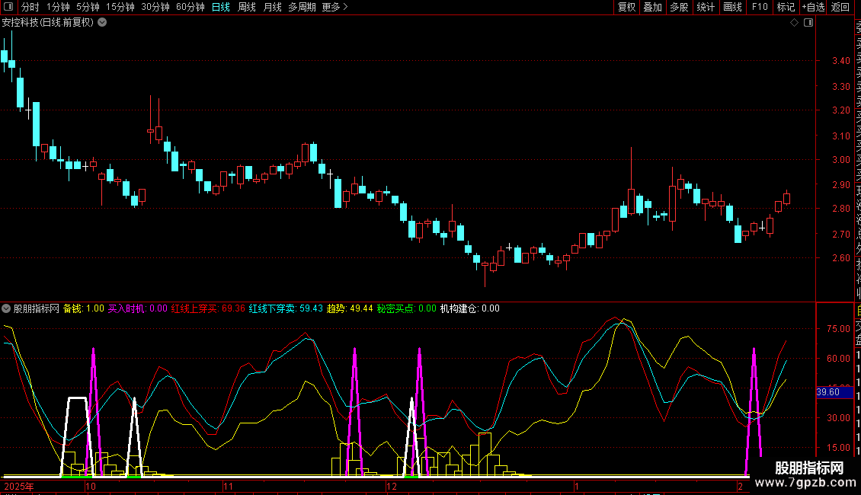Click the 备钱 indicator value label
Viewport: 861px width, 495px height.
(x=84, y=308)
